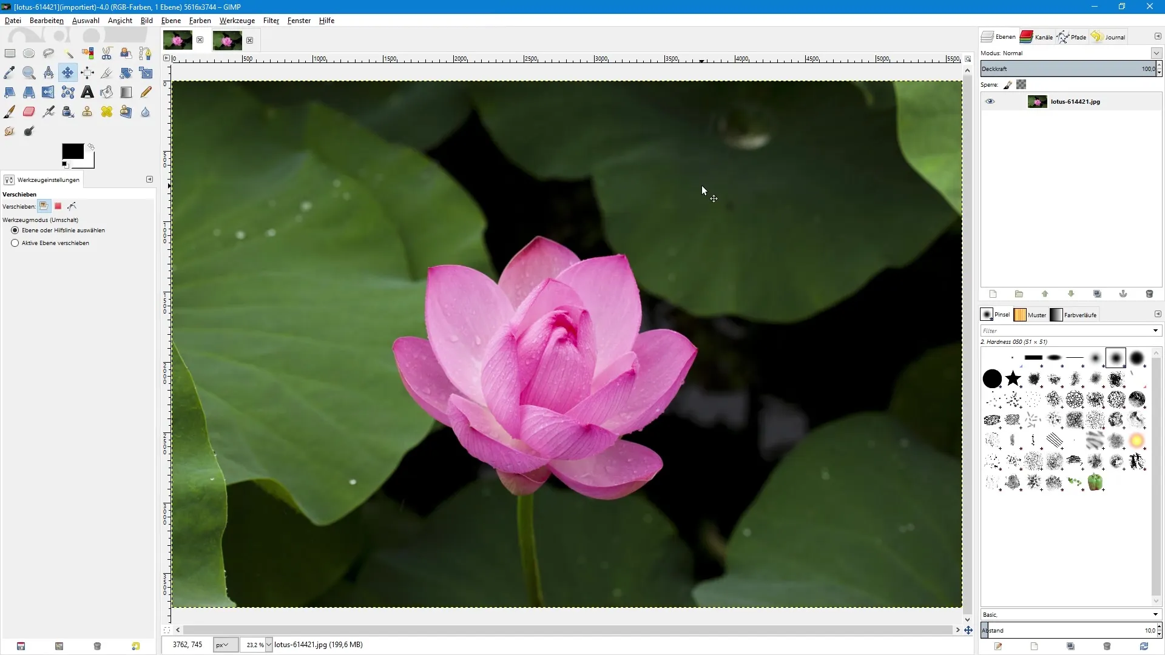The width and height of the screenshot is (1165, 655).
Task: Switch to the Muster tab
Action: coord(1030,315)
